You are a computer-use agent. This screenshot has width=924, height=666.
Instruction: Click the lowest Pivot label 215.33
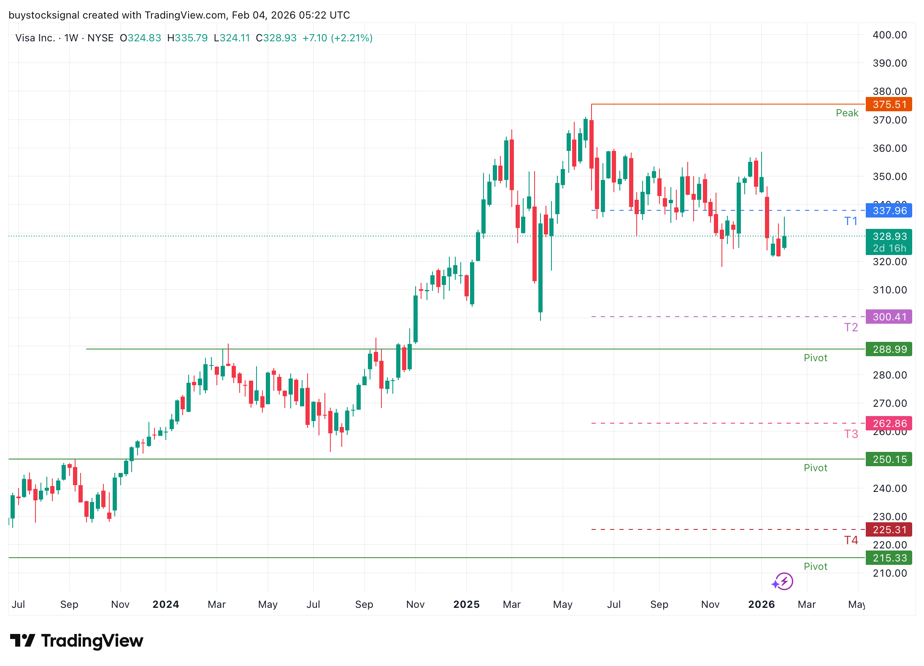[889, 558]
